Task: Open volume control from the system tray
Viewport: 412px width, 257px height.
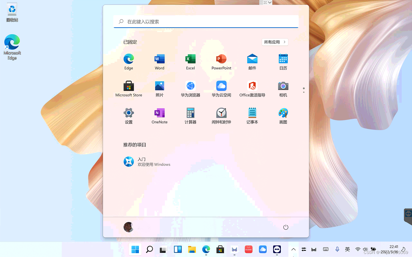Action: [x=365, y=249]
